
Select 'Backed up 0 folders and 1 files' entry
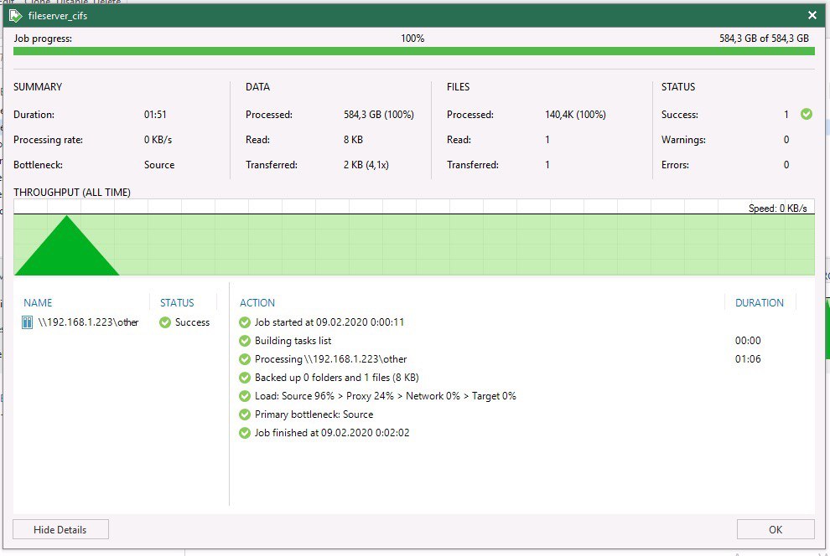point(337,378)
